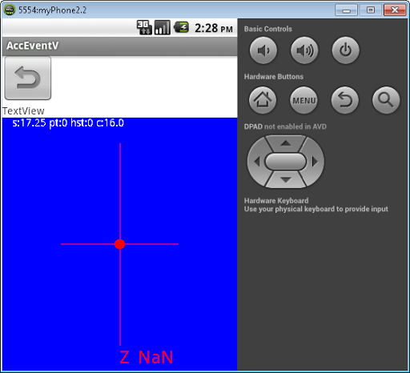Click the volume up button
This screenshot has width=410, height=373.
coord(304,50)
